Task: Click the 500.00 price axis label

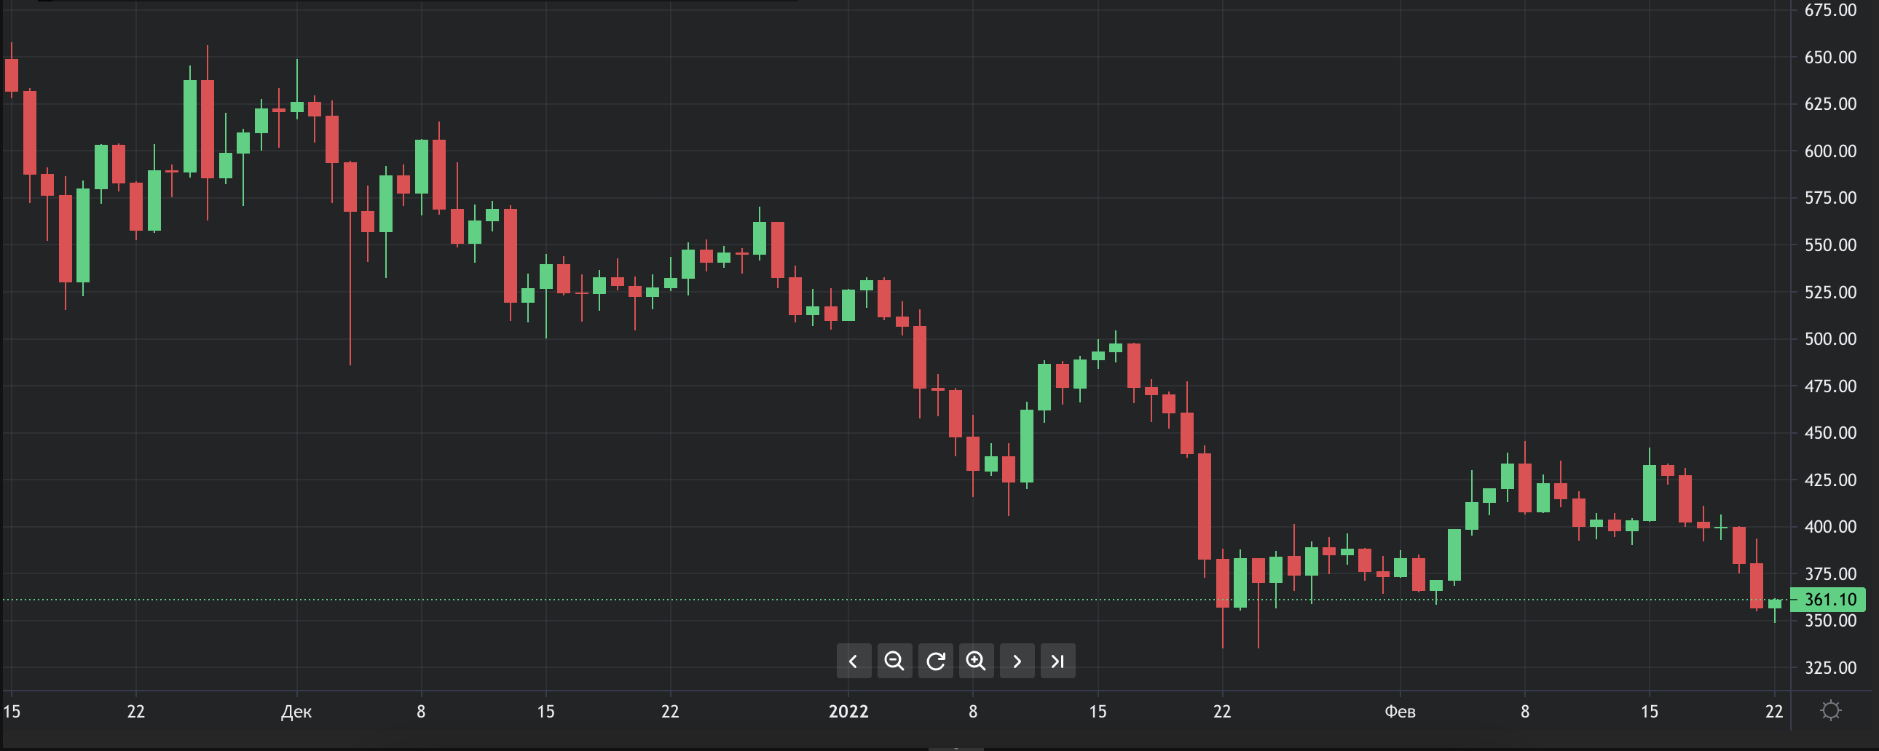Action: click(1830, 339)
